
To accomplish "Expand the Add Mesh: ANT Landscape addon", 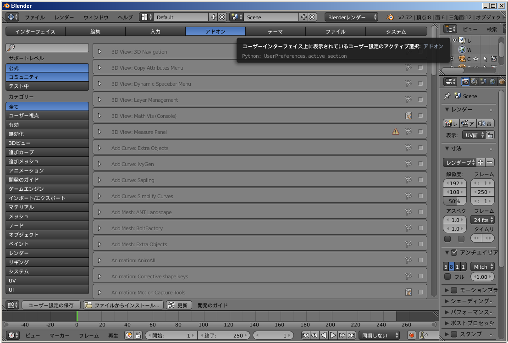I will point(100,212).
